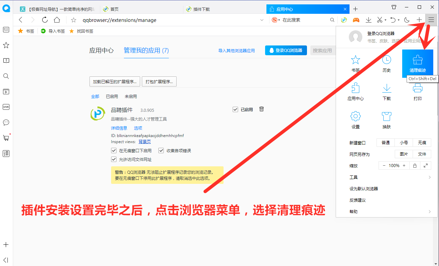Open 换肤 to change browser skin
The height and width of the screenshot is (266, 439).
[x=386, y=120]
